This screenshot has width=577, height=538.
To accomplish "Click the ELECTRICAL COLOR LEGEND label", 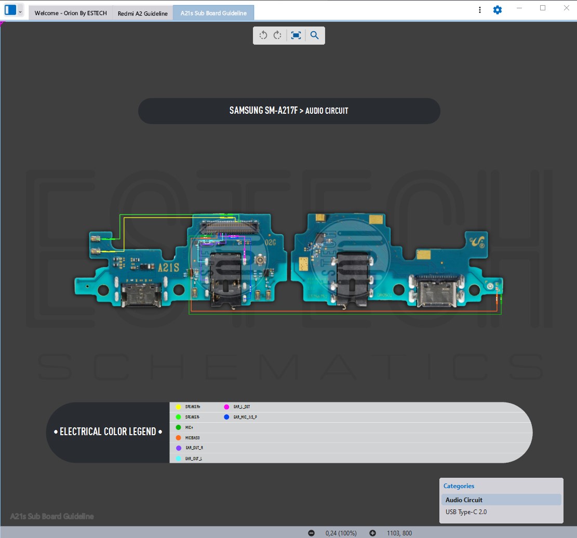I will click(108, 432).
